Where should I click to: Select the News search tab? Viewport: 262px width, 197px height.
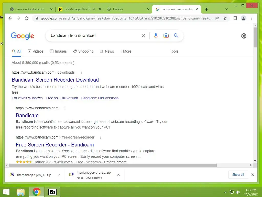click(x=107, y=51)
